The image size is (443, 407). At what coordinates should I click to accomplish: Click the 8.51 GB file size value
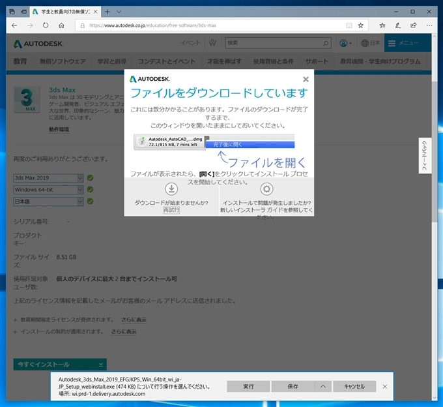tap(66, 257)
